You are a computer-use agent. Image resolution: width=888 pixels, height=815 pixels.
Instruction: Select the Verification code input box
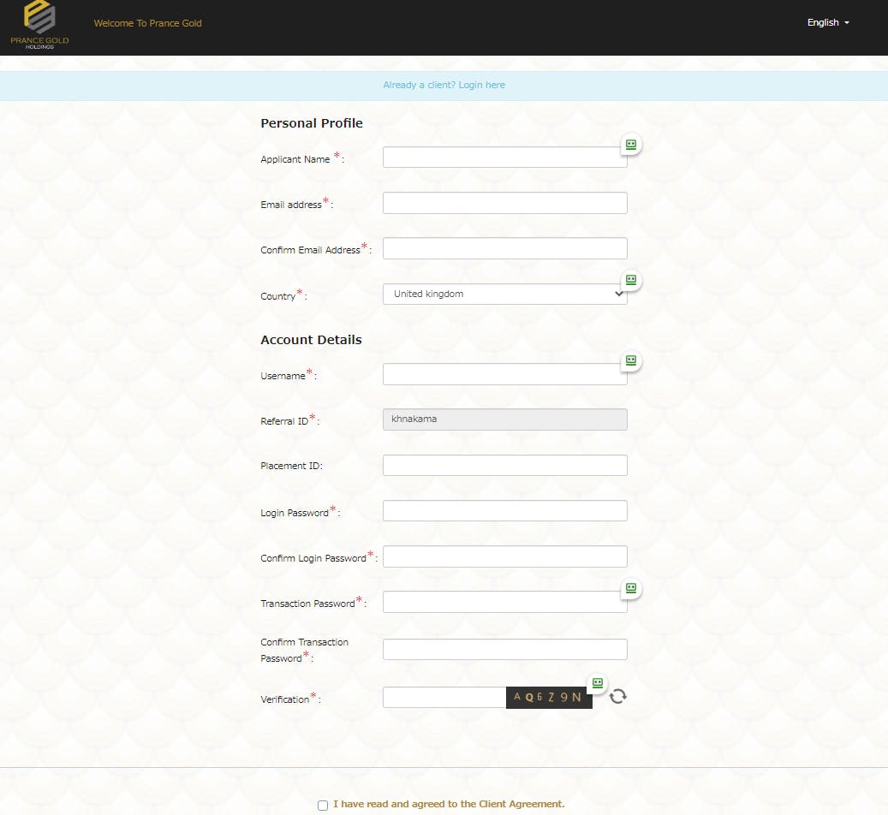point(444,697)
